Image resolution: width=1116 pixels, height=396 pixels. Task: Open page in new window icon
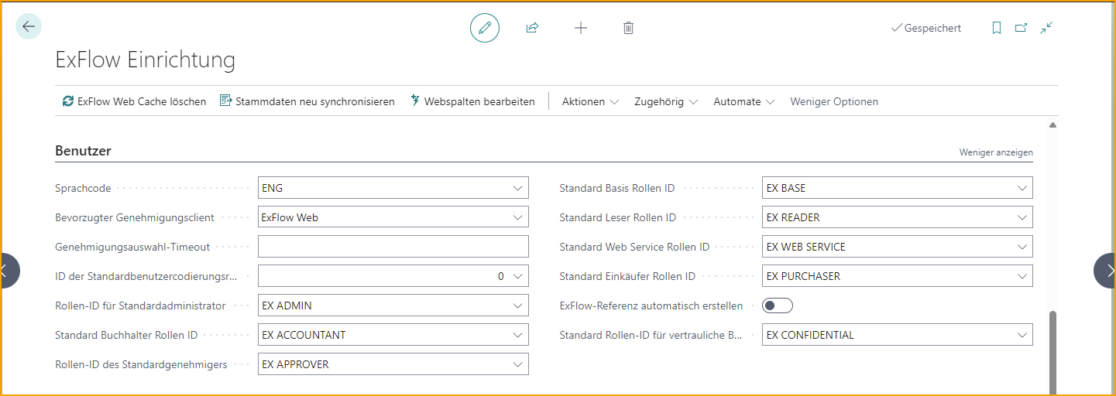1021,28
